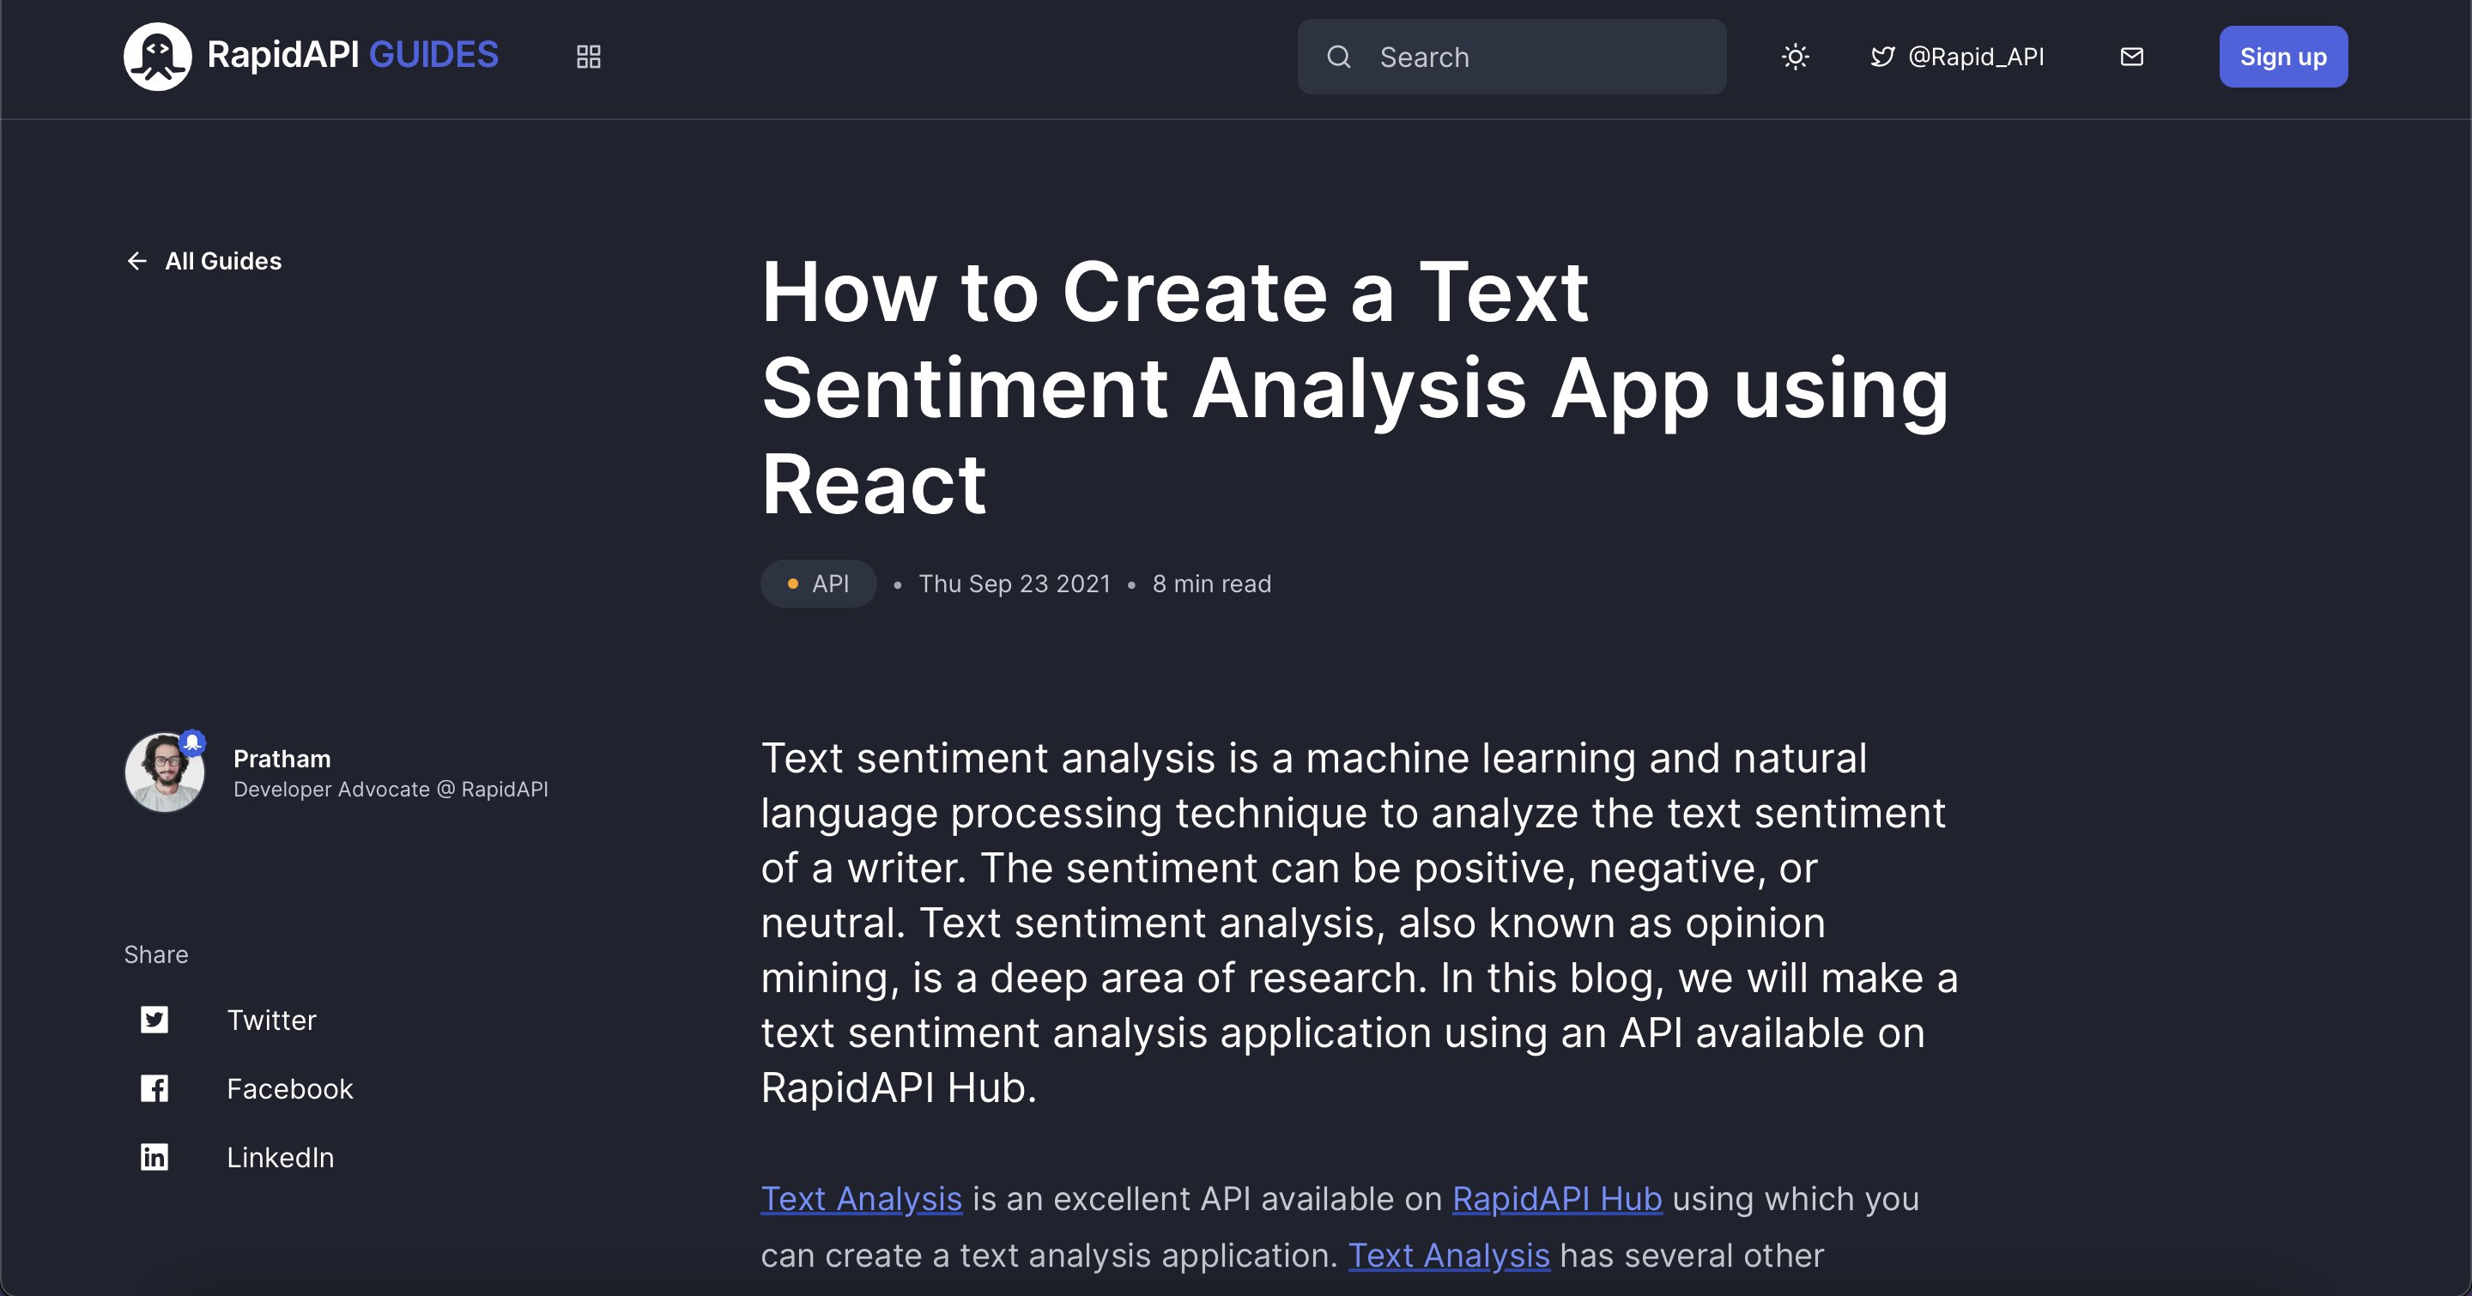Viewport: 2472px width, 1296px height.
Task: Click the article title heading
Action: [x=1355, y=388]
